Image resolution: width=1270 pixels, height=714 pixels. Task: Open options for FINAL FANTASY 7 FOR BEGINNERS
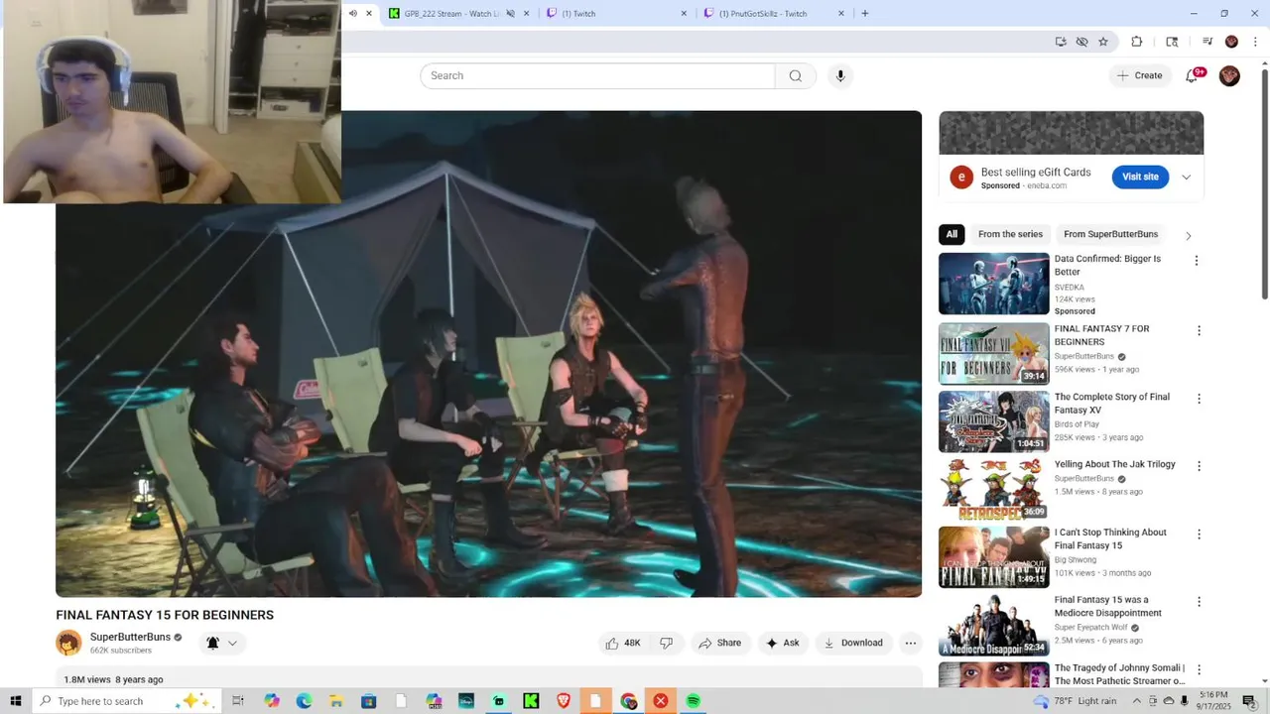[1199, 330]
